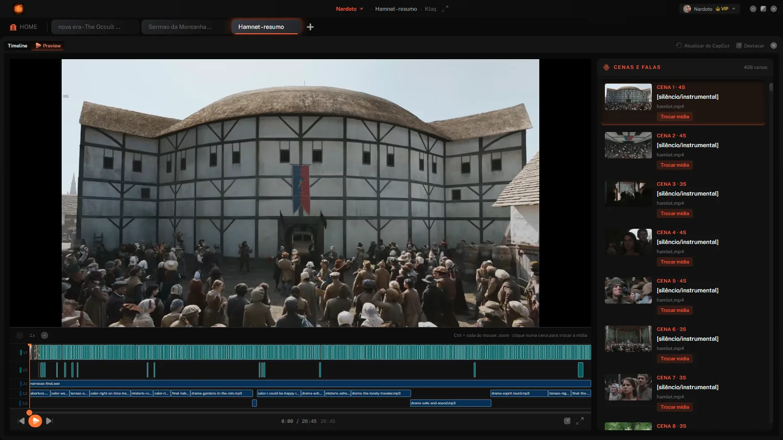Click the Destacar button
Viewport: 783px width, 440px height.
pos(750,45)
